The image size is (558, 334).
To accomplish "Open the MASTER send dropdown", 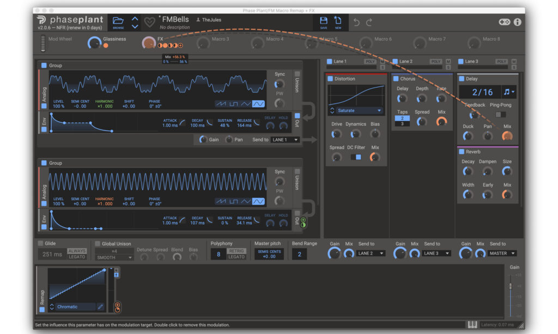I will click(502, 253).
